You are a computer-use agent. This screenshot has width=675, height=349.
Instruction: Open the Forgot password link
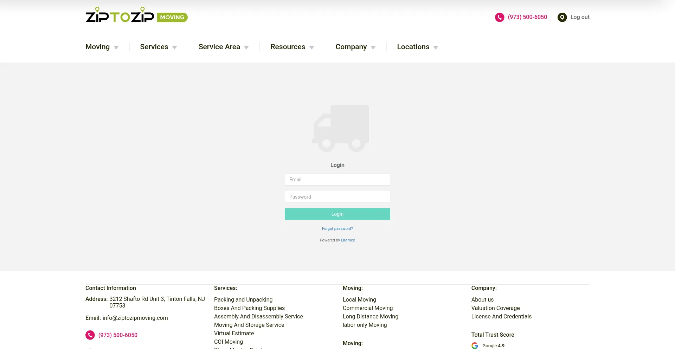337,228
